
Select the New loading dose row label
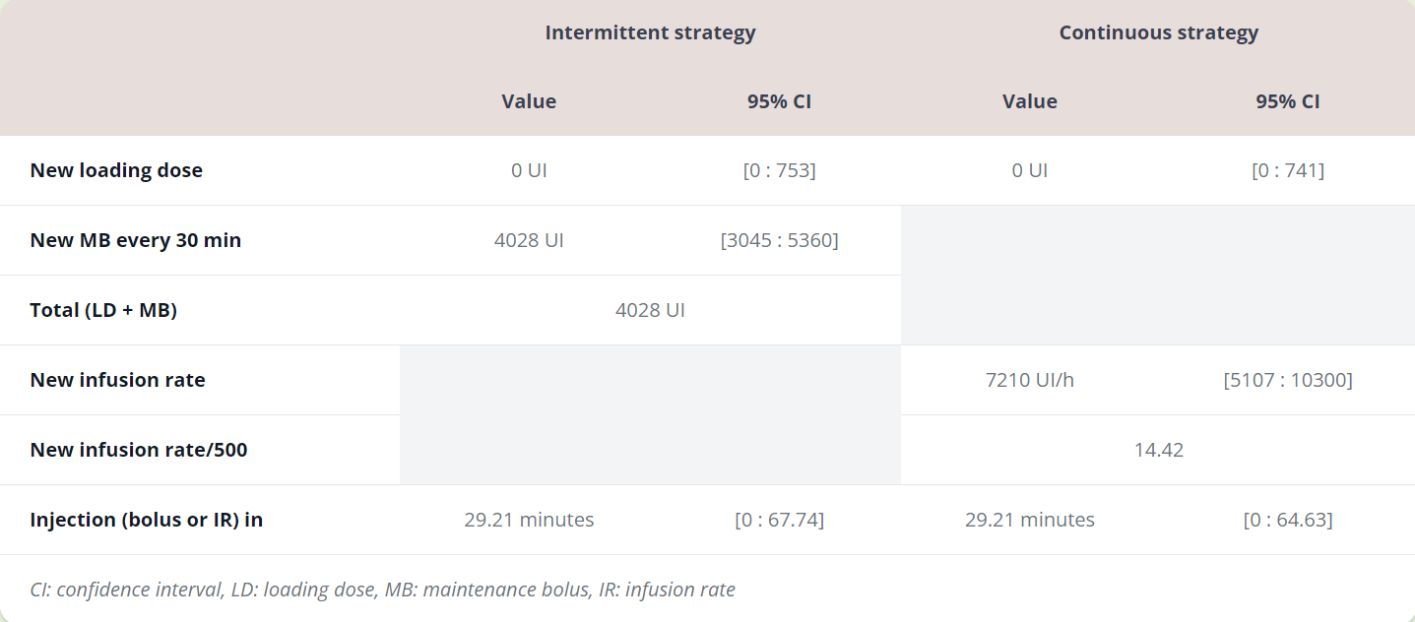(x=116, y=170)
